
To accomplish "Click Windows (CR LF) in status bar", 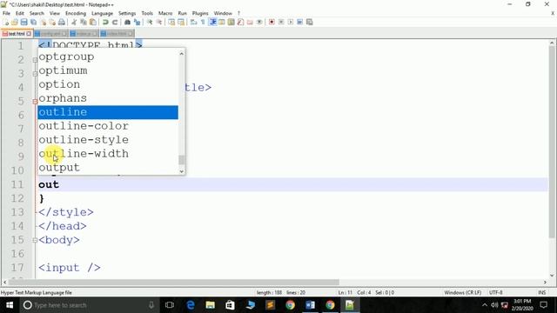I will 462,292.
